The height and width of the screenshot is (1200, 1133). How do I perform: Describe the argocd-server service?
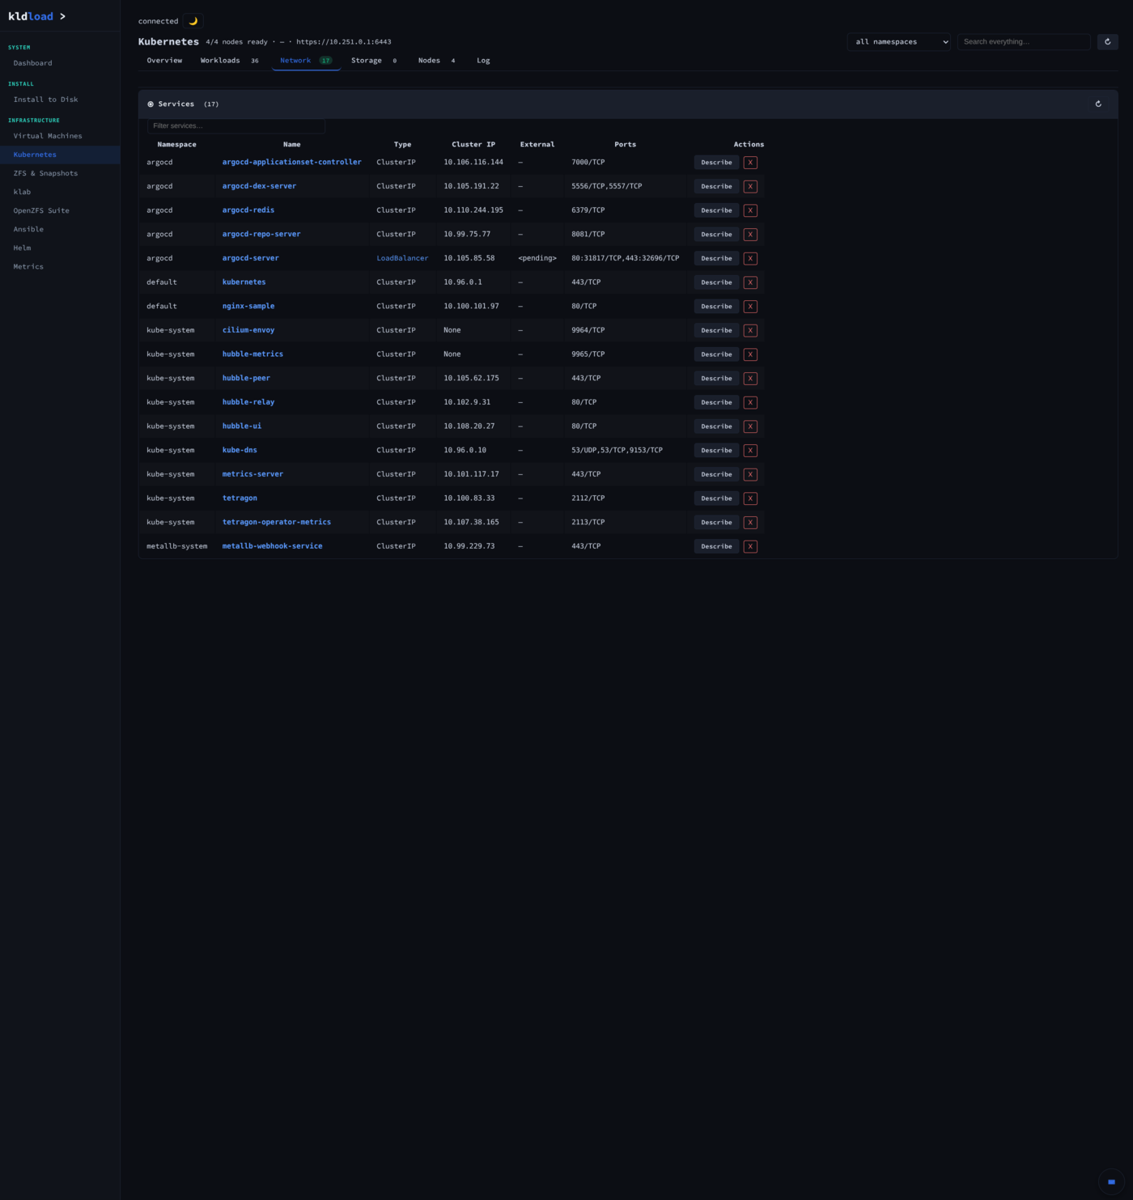tap(716, 258)
